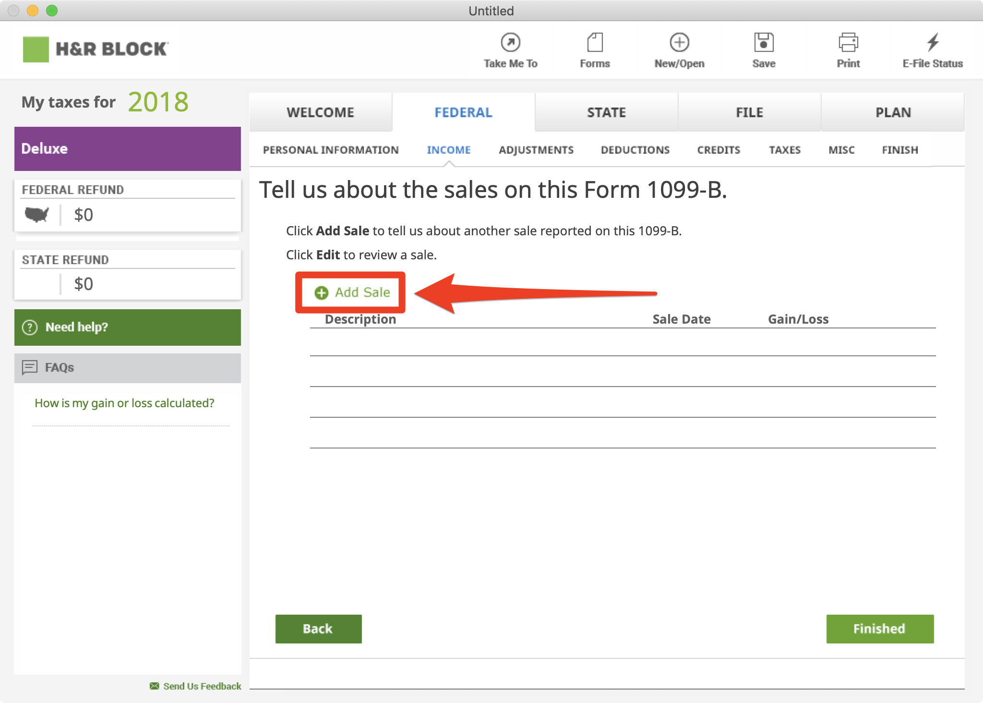
Task: Click the H&R Block logo
Action: pos(96,49)
